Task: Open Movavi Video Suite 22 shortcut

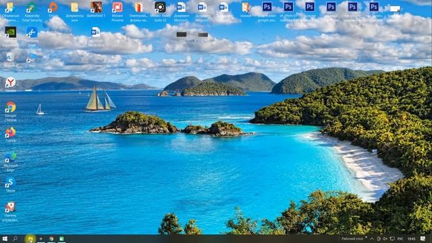Action: click(160, 11)
